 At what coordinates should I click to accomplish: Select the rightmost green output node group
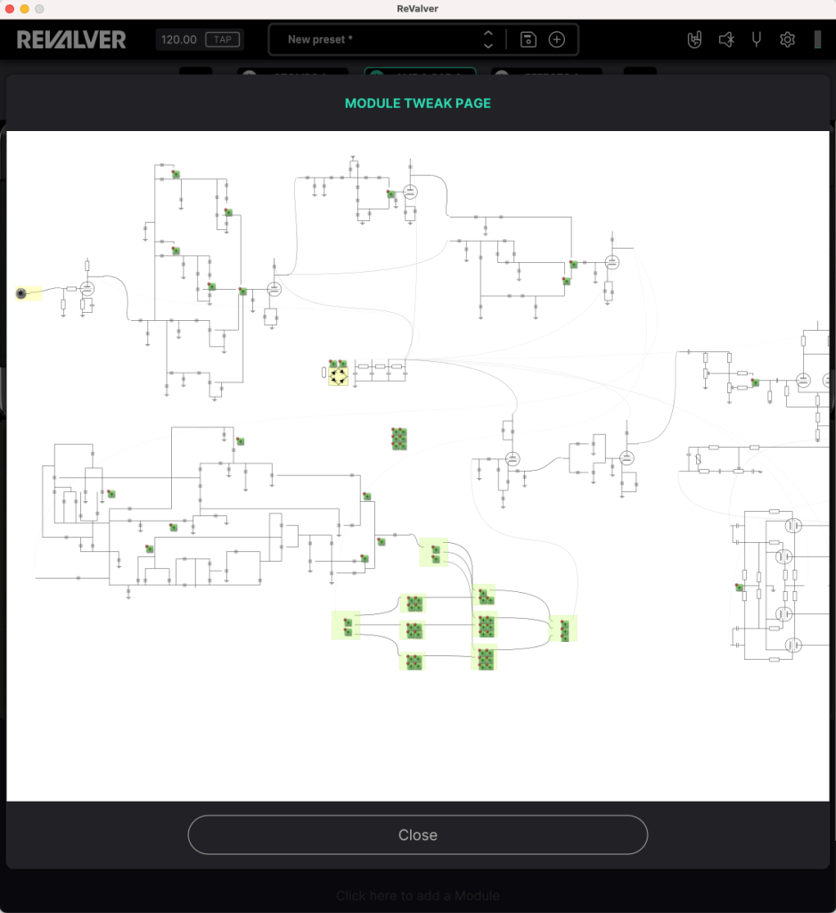(x=563, y=629)
